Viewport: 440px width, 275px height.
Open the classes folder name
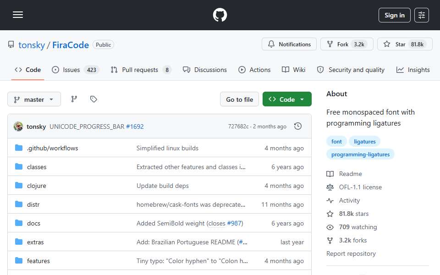37,167
